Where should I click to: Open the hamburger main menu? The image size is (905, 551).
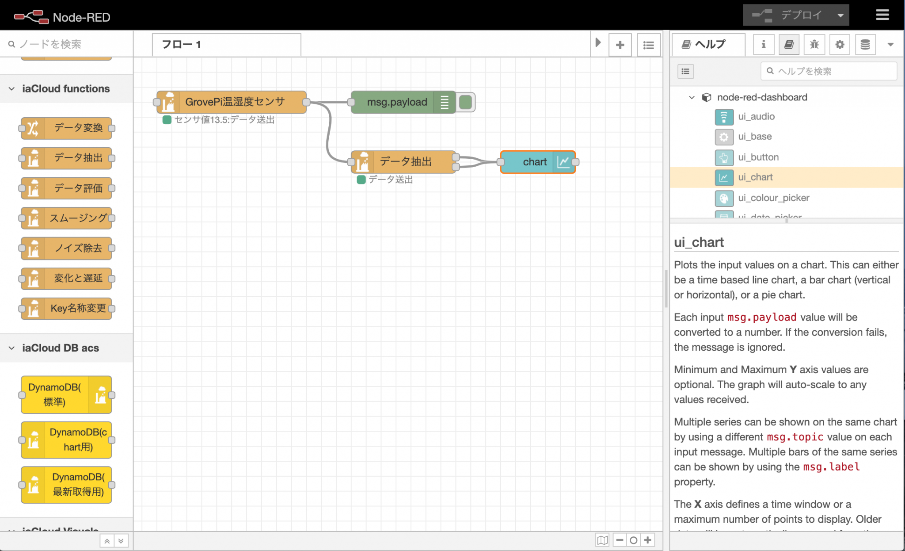(882, 15)
